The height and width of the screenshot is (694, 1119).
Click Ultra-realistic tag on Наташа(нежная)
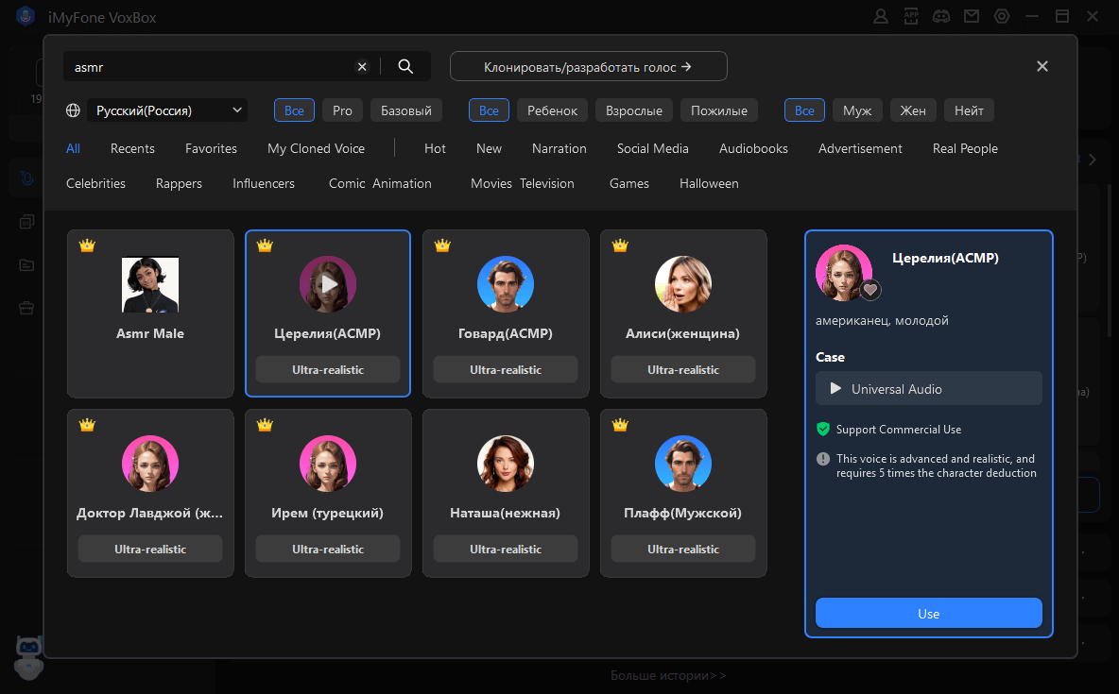pyautogui.click(x=506, y=550)
